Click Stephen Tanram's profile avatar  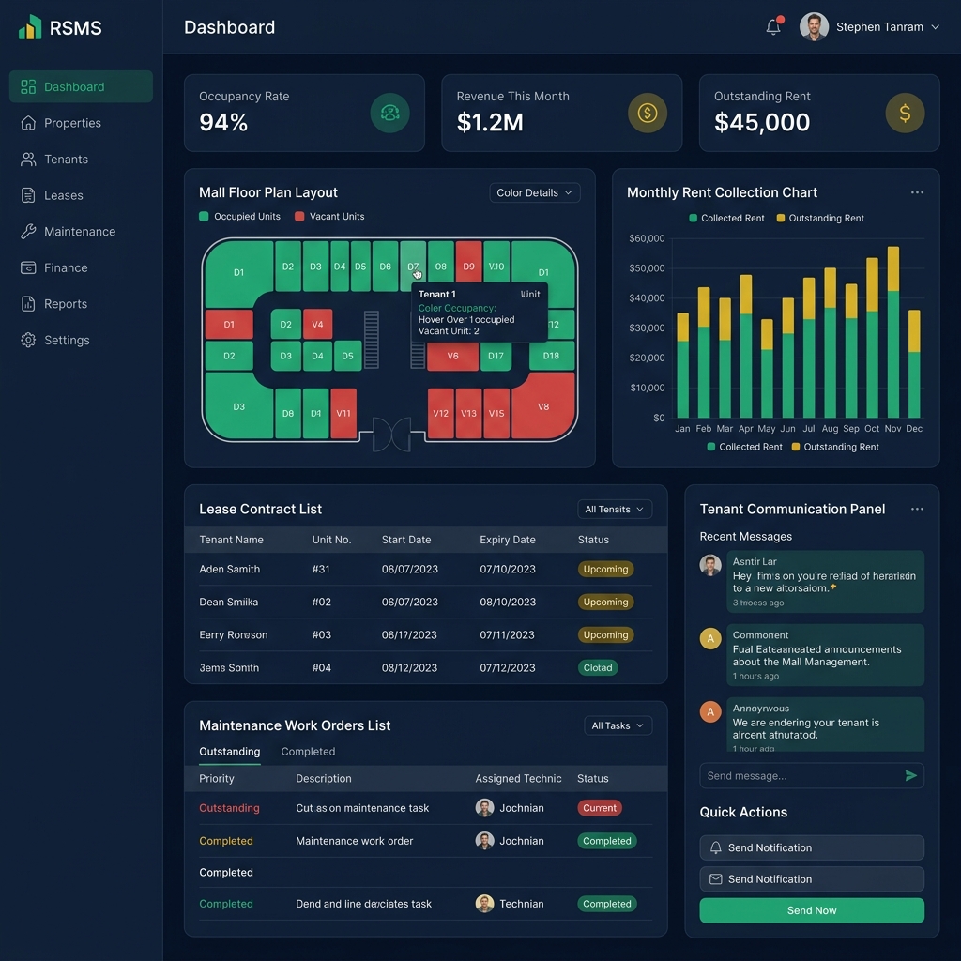(814, 27)
